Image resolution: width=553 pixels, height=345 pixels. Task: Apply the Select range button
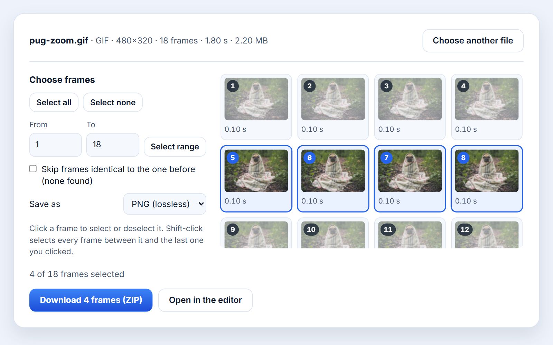tap(175, 147)
